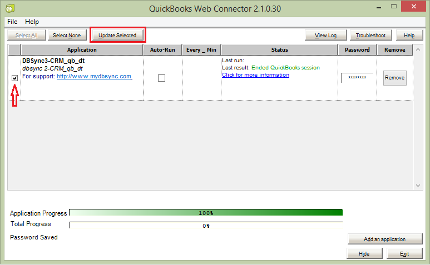Click the scrollbar up arrow in the list
Image resolution: width=430 pixels, height=265 pixels.
click(419, 50)
